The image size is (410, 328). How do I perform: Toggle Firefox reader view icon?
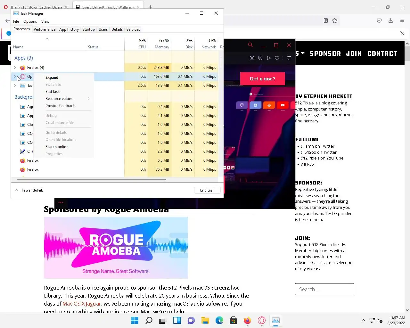coord(326,20)
